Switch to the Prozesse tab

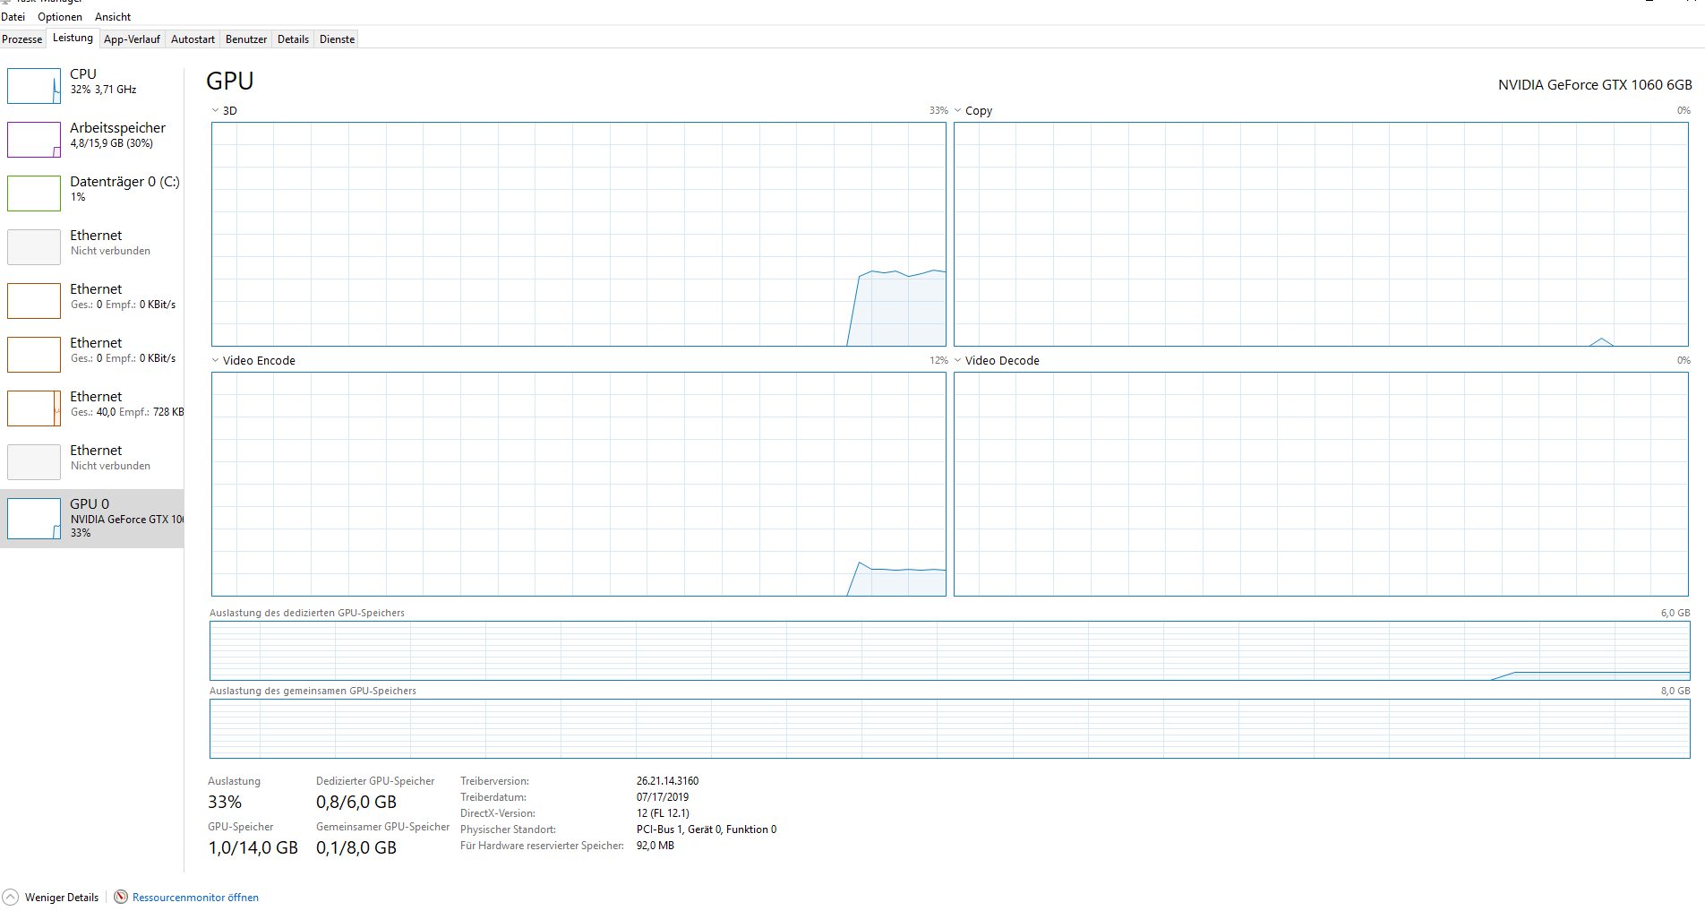(x=22, y=39)
